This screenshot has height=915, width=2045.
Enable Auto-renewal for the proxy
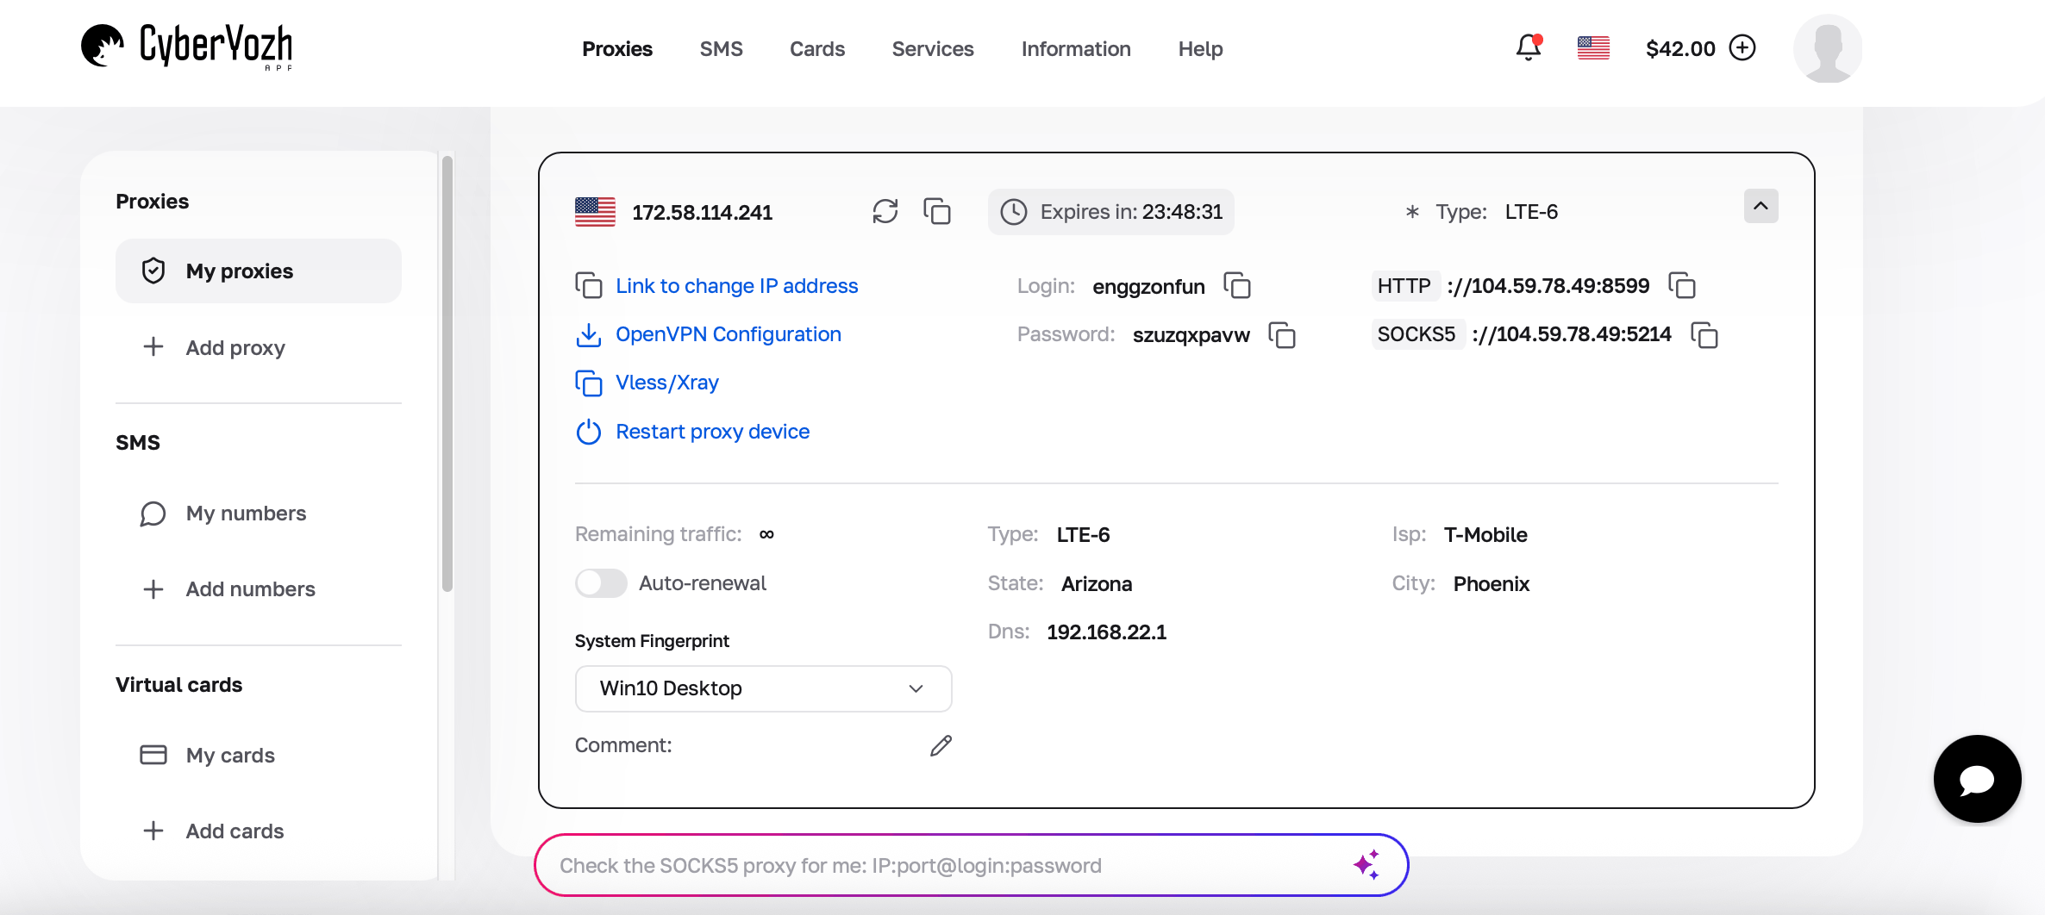pos(601,583)
